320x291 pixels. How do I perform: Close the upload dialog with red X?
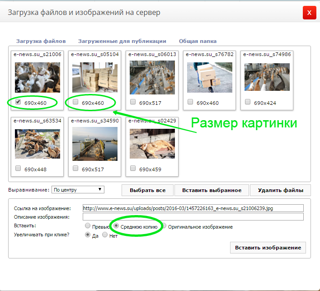point(309,13)
